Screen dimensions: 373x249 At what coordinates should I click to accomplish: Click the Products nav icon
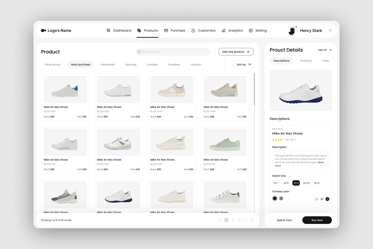pos(139,30)
